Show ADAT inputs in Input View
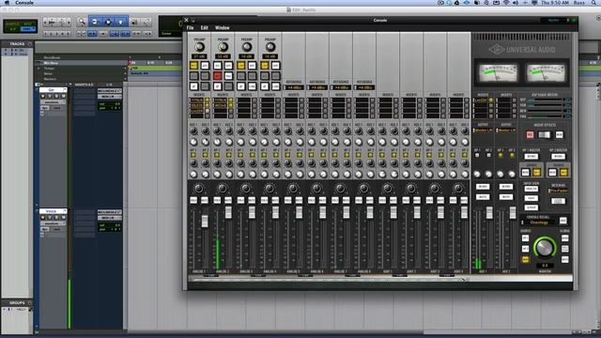The height and width of the screenshot is (338, 601). pyautogui.click(x=531, y=198)
